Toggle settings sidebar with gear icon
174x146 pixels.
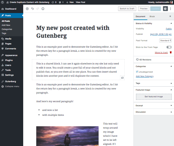[165, 9]
